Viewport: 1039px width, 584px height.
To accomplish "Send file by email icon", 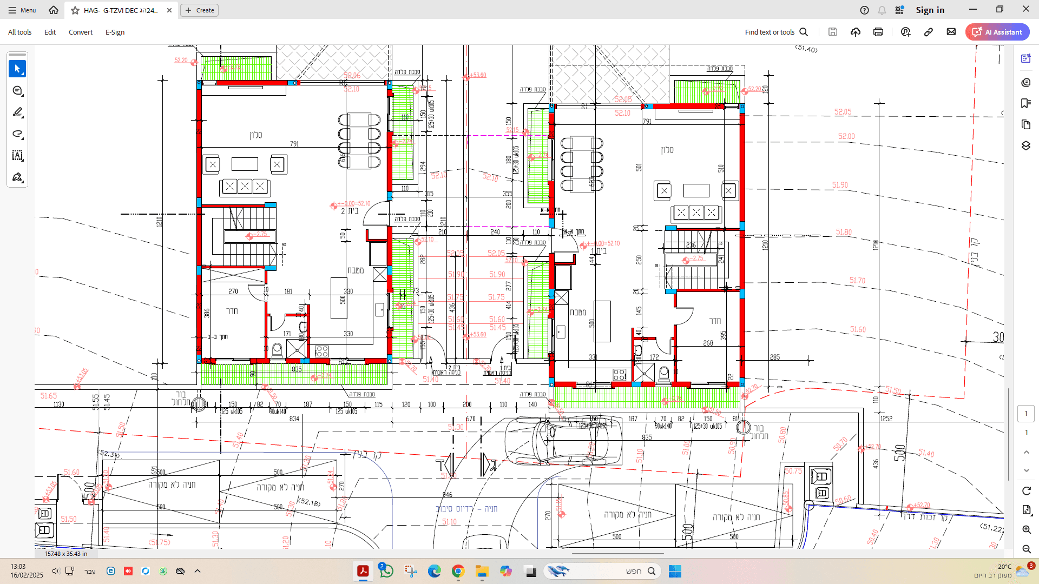I will point(951,32).
